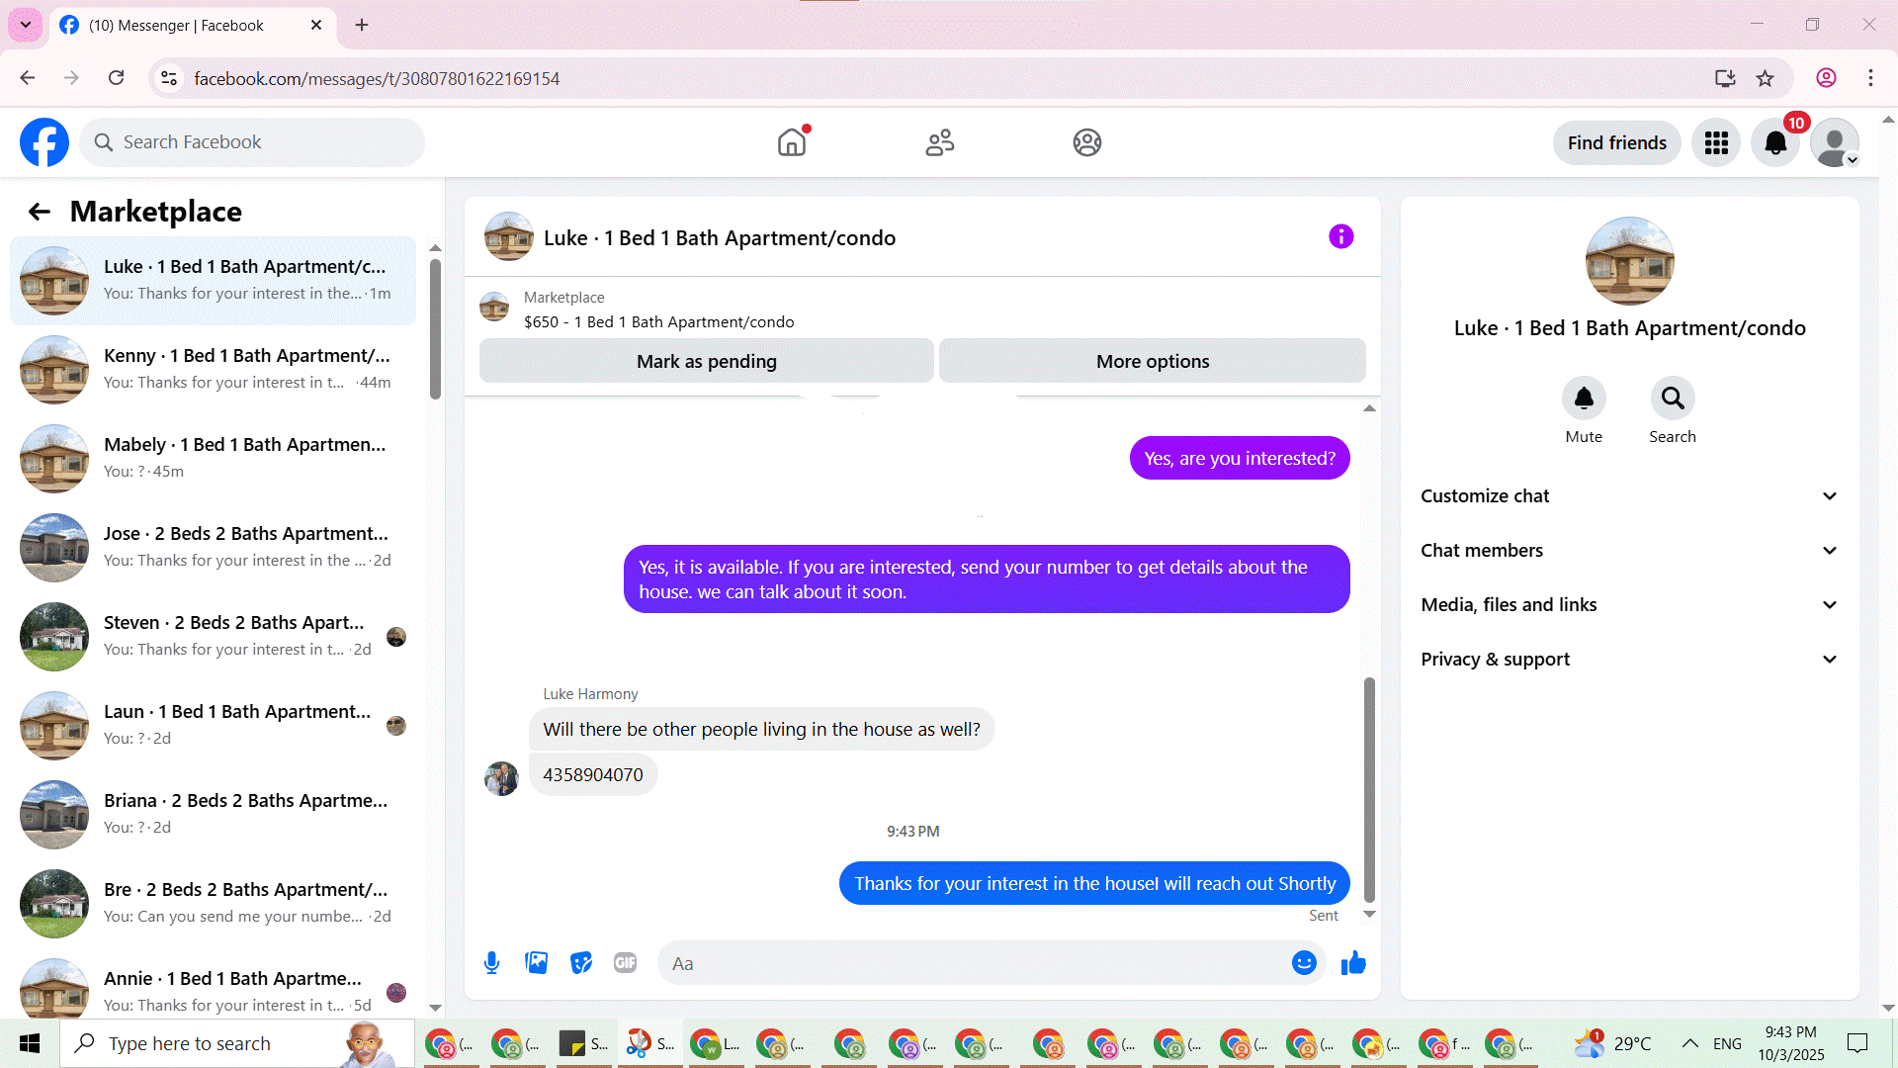Open the Laun 1 Bed conversation
This screenshot has height=1068, width=1898.
click(x=213, y=726)
